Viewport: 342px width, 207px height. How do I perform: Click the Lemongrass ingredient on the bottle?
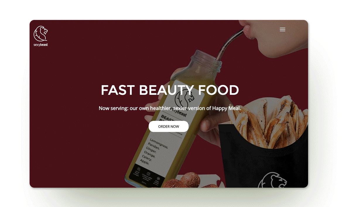(159, 143)
